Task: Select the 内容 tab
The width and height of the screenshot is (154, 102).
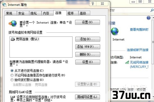Action: click(47, 13)
